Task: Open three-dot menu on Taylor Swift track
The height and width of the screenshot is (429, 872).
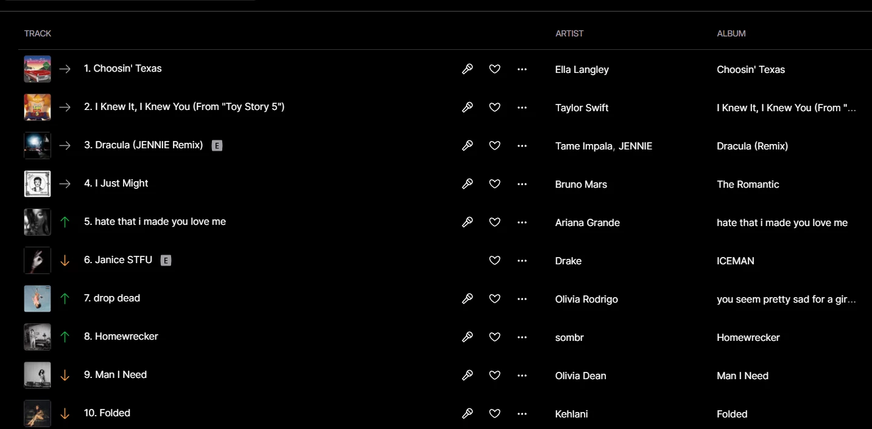Action: pyautogui.click(x=522, y=108)
